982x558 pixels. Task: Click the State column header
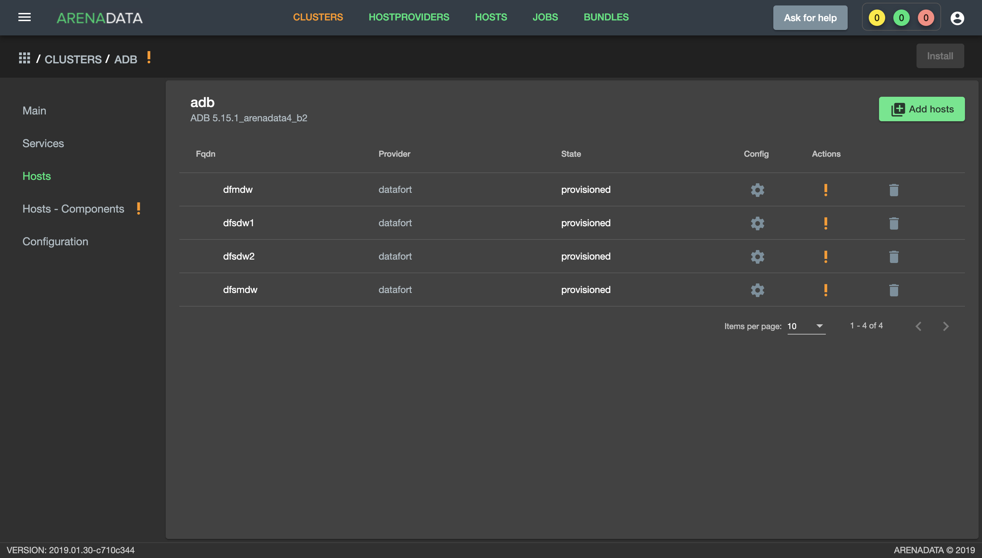(x=571, y=154)
